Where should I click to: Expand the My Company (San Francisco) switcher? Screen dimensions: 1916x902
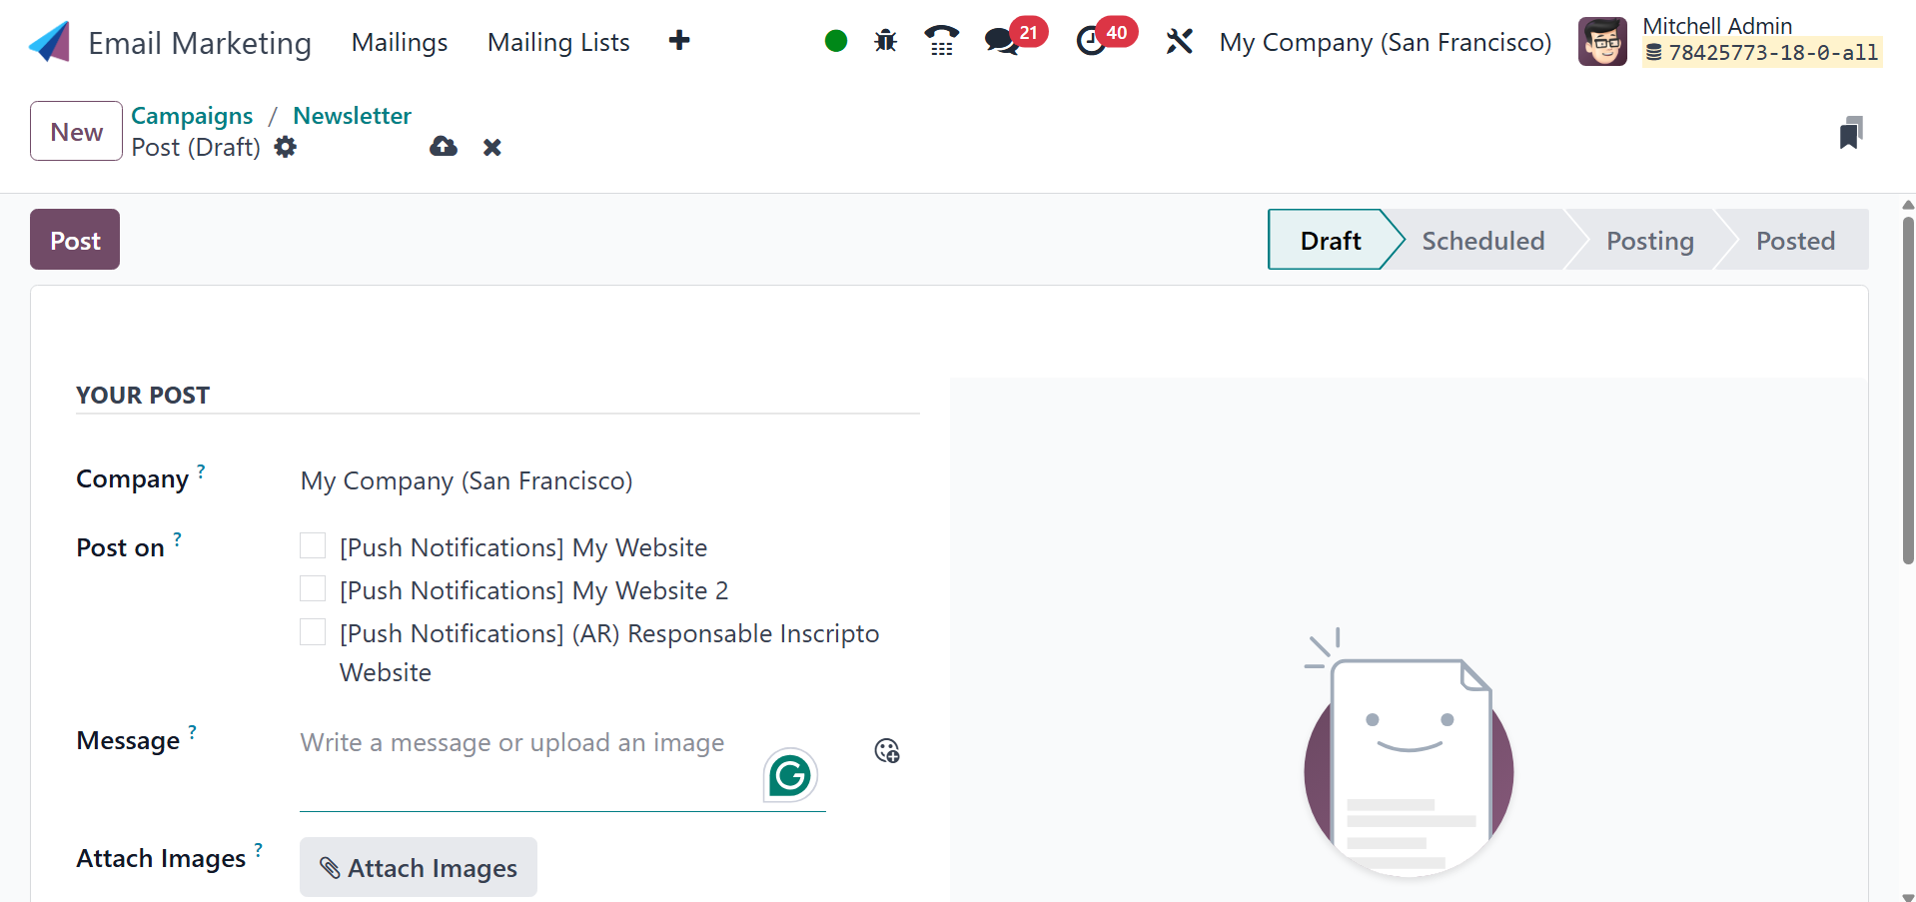[1385, 42]
